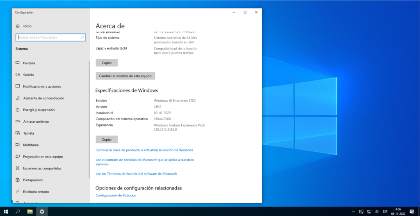Open Multitarea icon in sidebar
This screenshot has height=216, width=420.
18,145
